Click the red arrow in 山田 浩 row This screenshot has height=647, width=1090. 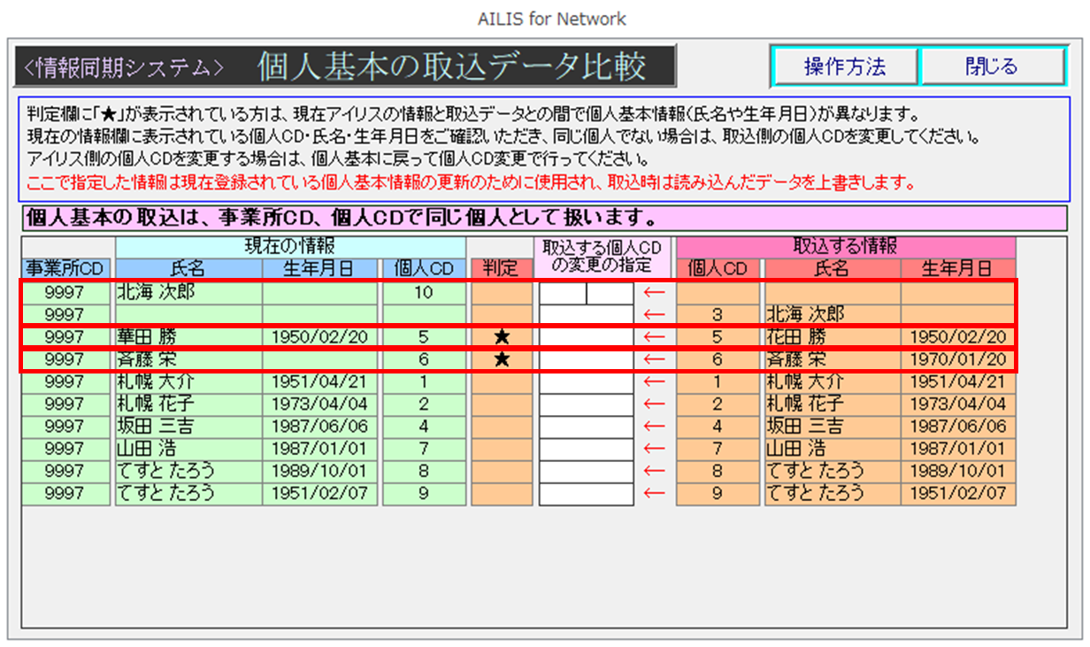pyautogui.click(x=654, y=449)
